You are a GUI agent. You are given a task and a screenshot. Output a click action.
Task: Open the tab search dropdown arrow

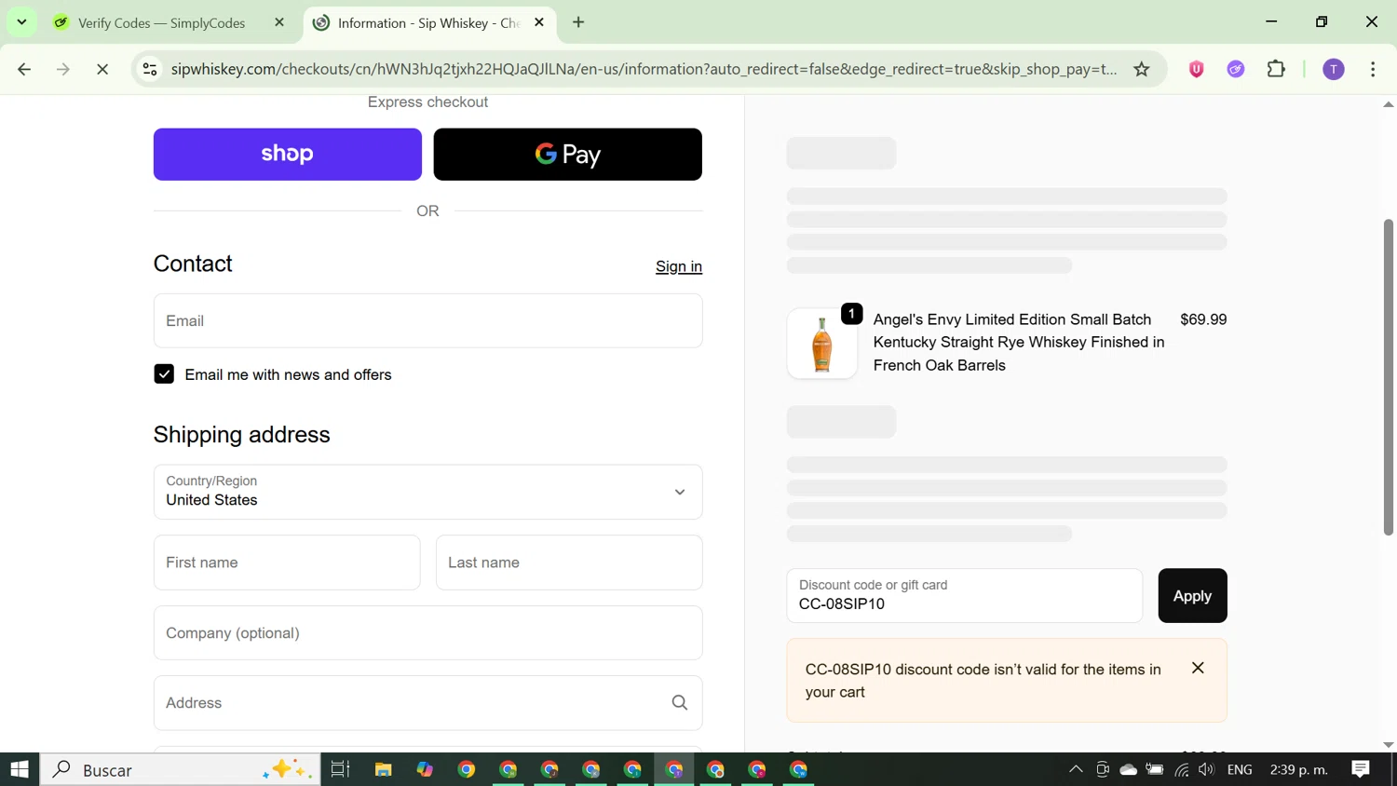[21, 21]
